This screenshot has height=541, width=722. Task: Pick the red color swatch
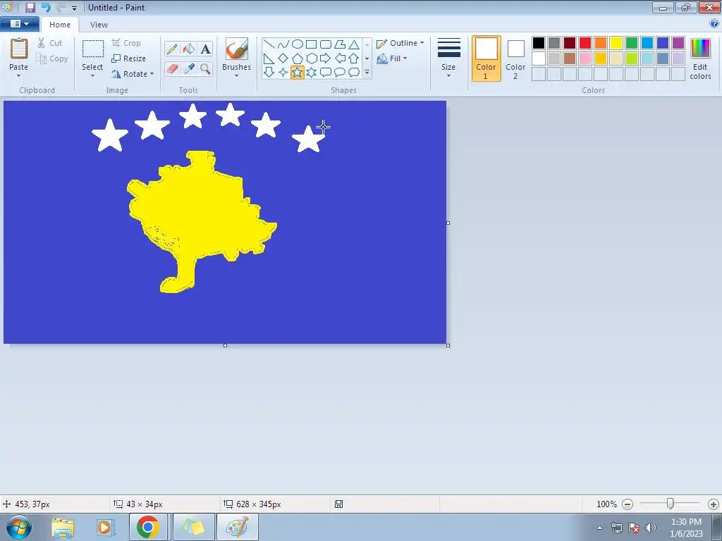tap(585, 43)
